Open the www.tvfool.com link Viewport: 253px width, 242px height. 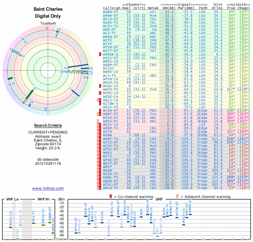coord(48,188)
